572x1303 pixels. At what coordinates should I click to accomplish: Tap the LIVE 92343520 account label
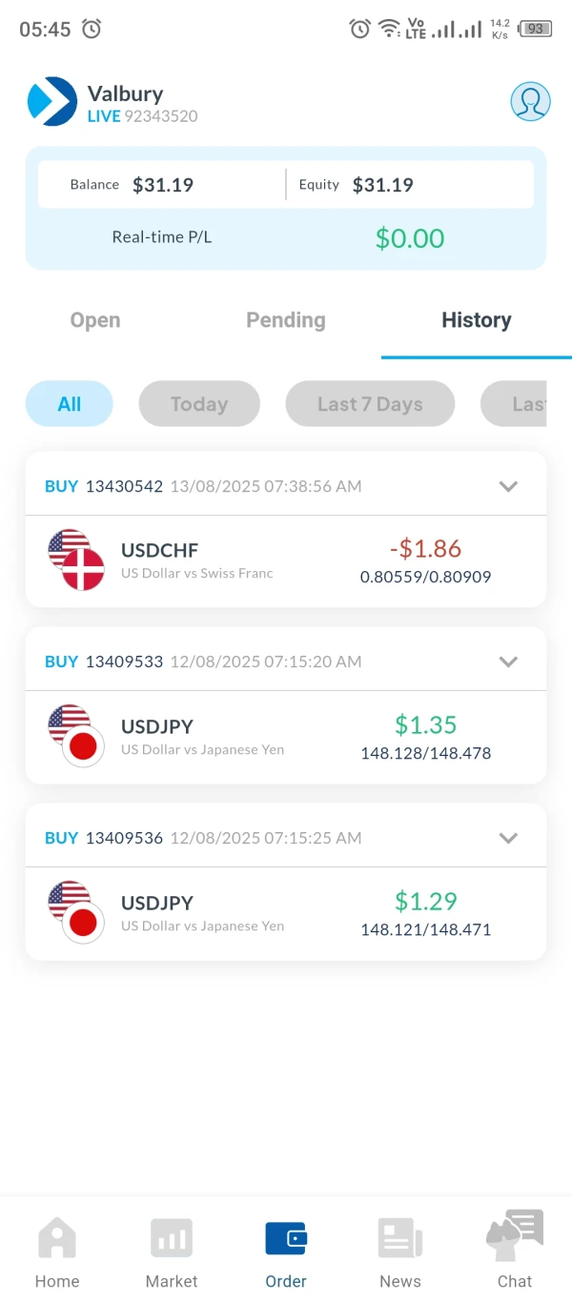tap(143, 117)
